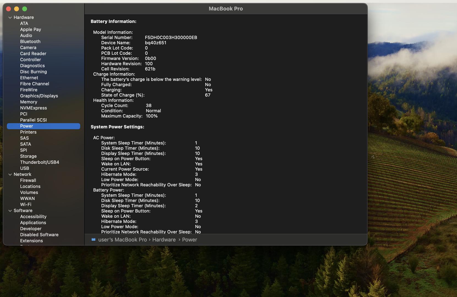Viewport: 457px width, 297px height.
Task: View Diagnostics hardware info
Action: point(32,66)
